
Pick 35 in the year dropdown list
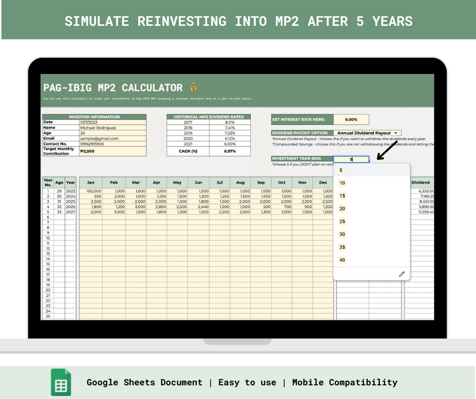coord(342,247)
